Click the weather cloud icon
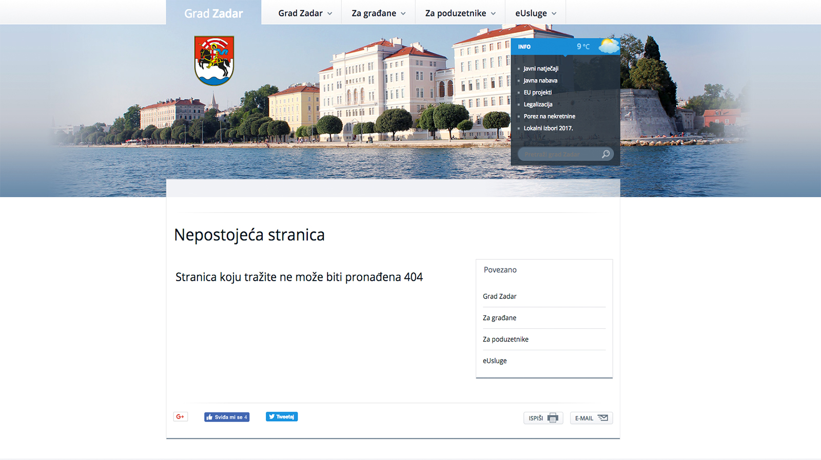821x460 pixels. click(609, 46)
